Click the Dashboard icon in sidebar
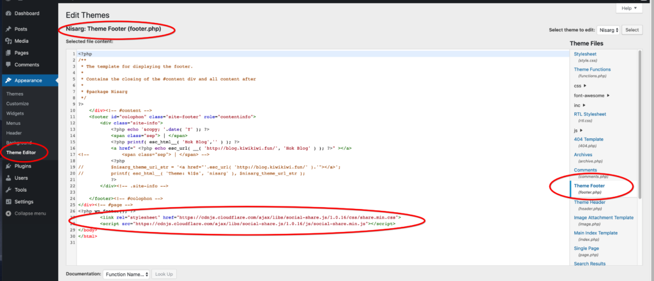 click(8, 13)
